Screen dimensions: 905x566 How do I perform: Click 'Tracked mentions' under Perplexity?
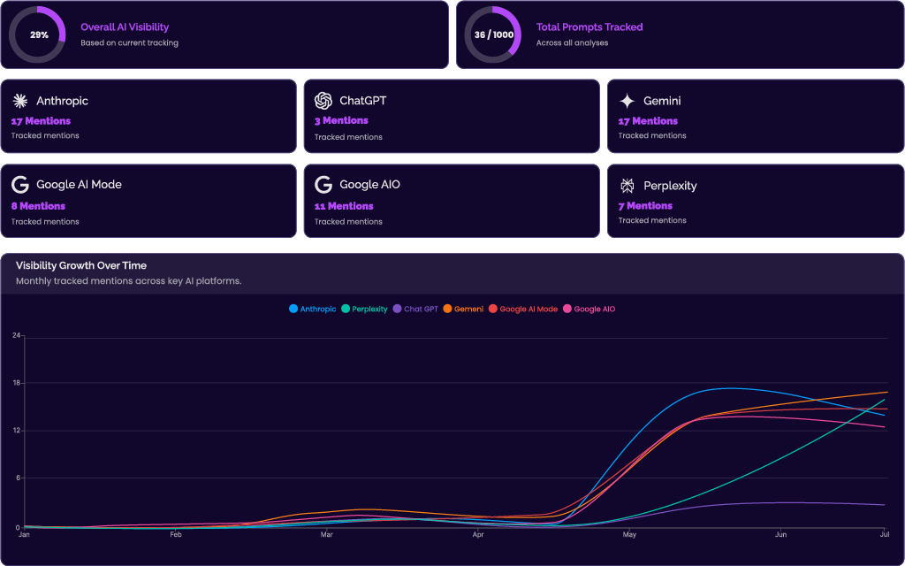(652, 220)
